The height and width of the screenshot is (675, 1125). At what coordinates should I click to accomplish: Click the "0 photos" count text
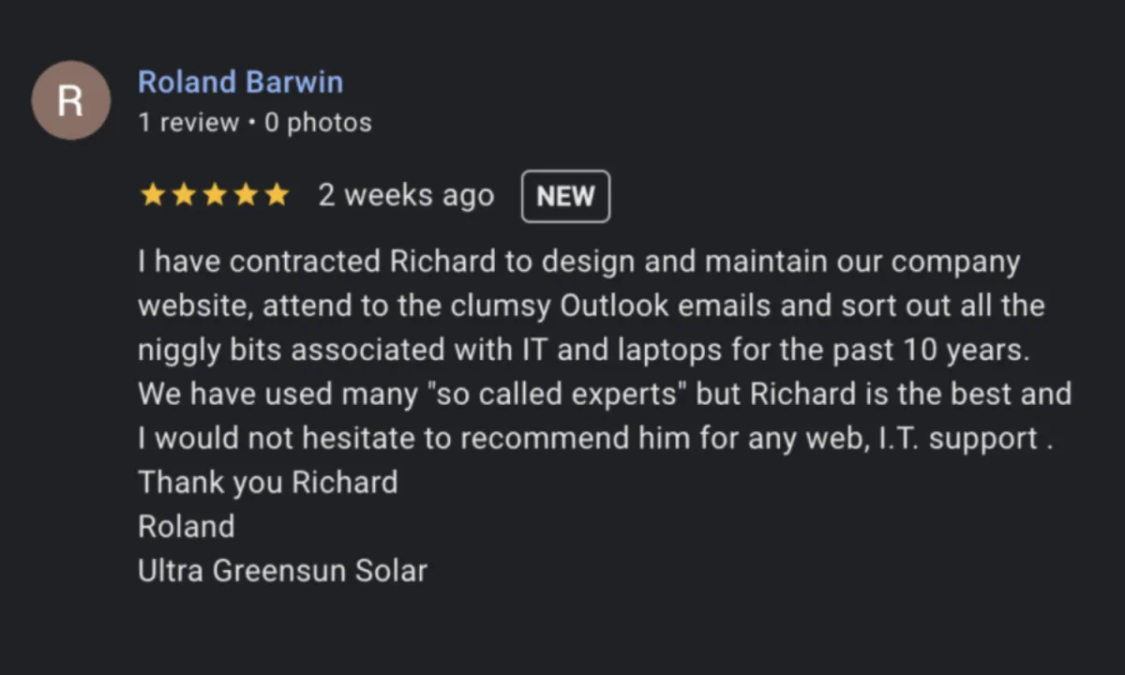pos(318,123)
